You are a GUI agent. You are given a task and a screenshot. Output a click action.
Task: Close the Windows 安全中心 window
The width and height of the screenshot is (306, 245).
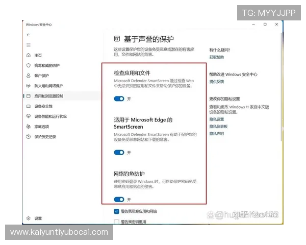[x=276, y=24]
